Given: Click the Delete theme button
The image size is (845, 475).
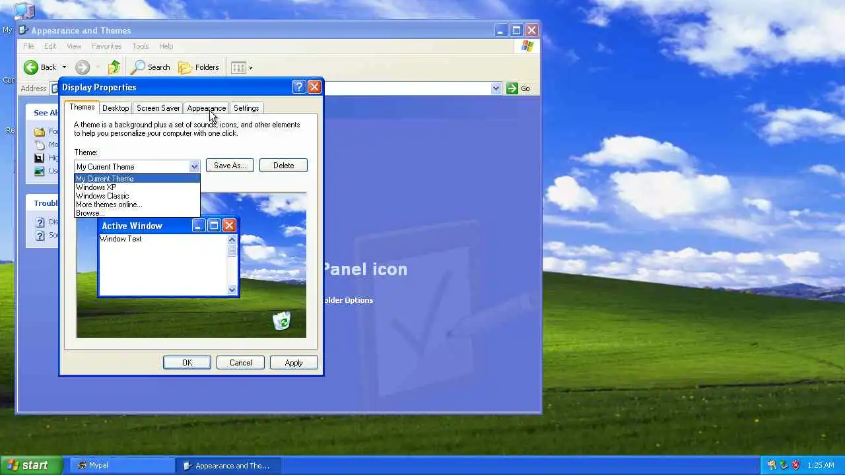Looking at the screenshot, I should click(x=283, y=166).
